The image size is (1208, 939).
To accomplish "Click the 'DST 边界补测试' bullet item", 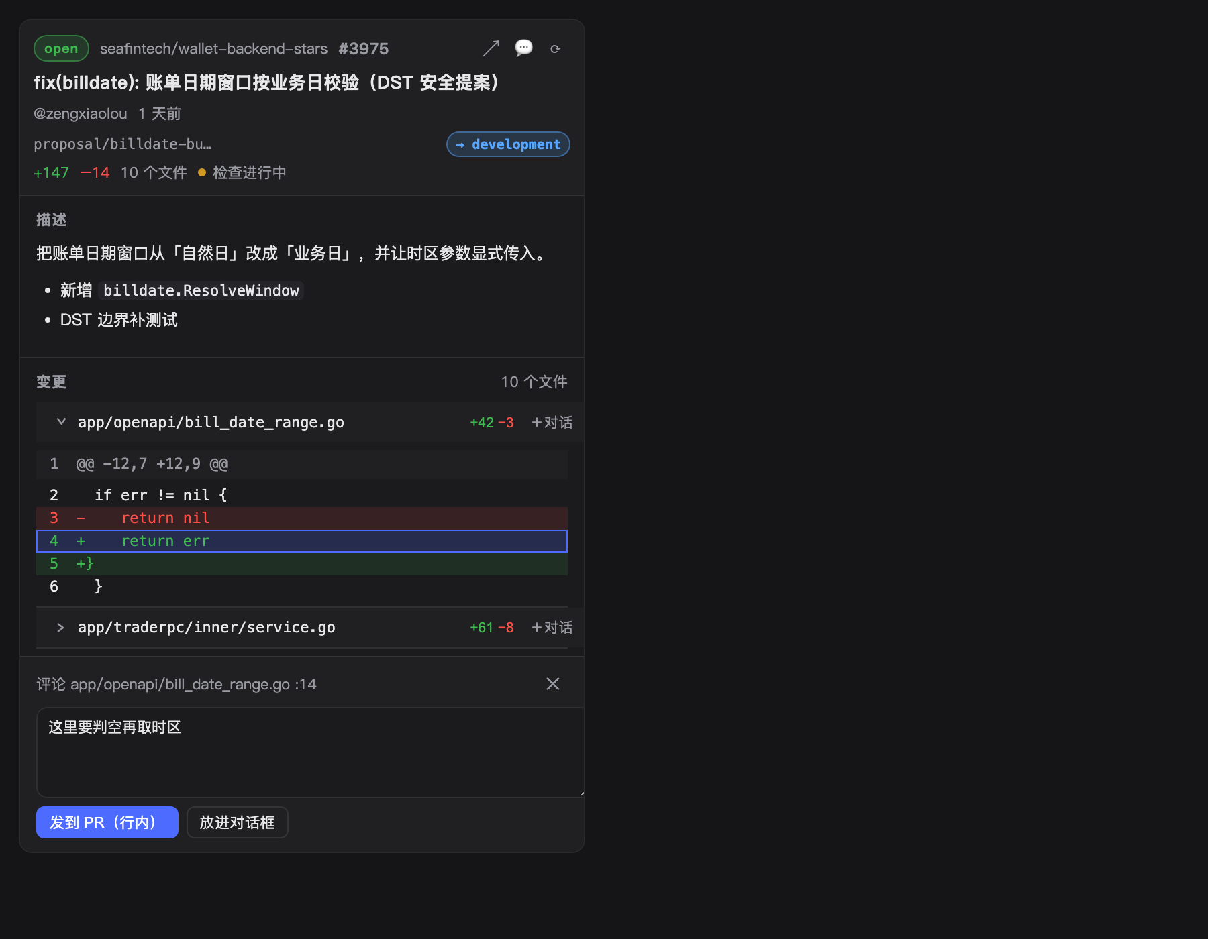I will (x=119, y=320).
